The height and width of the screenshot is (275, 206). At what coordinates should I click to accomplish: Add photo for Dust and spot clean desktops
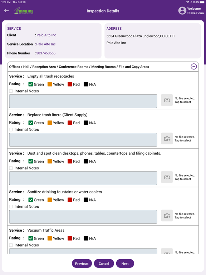167,177
